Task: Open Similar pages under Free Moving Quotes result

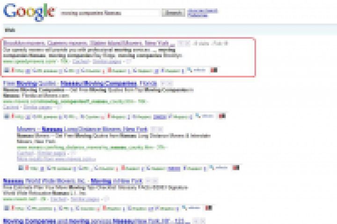Action: [x=37, y=107]
